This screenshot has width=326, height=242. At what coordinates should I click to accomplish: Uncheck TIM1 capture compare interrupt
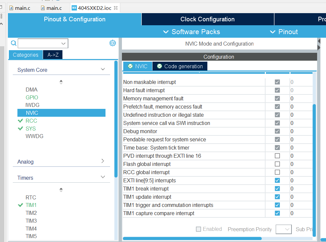pyautogui.click(x=277, y=213)
